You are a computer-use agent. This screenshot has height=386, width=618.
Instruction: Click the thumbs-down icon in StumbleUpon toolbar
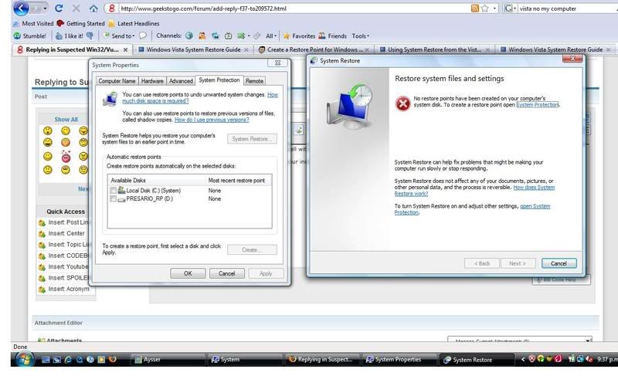90,36
